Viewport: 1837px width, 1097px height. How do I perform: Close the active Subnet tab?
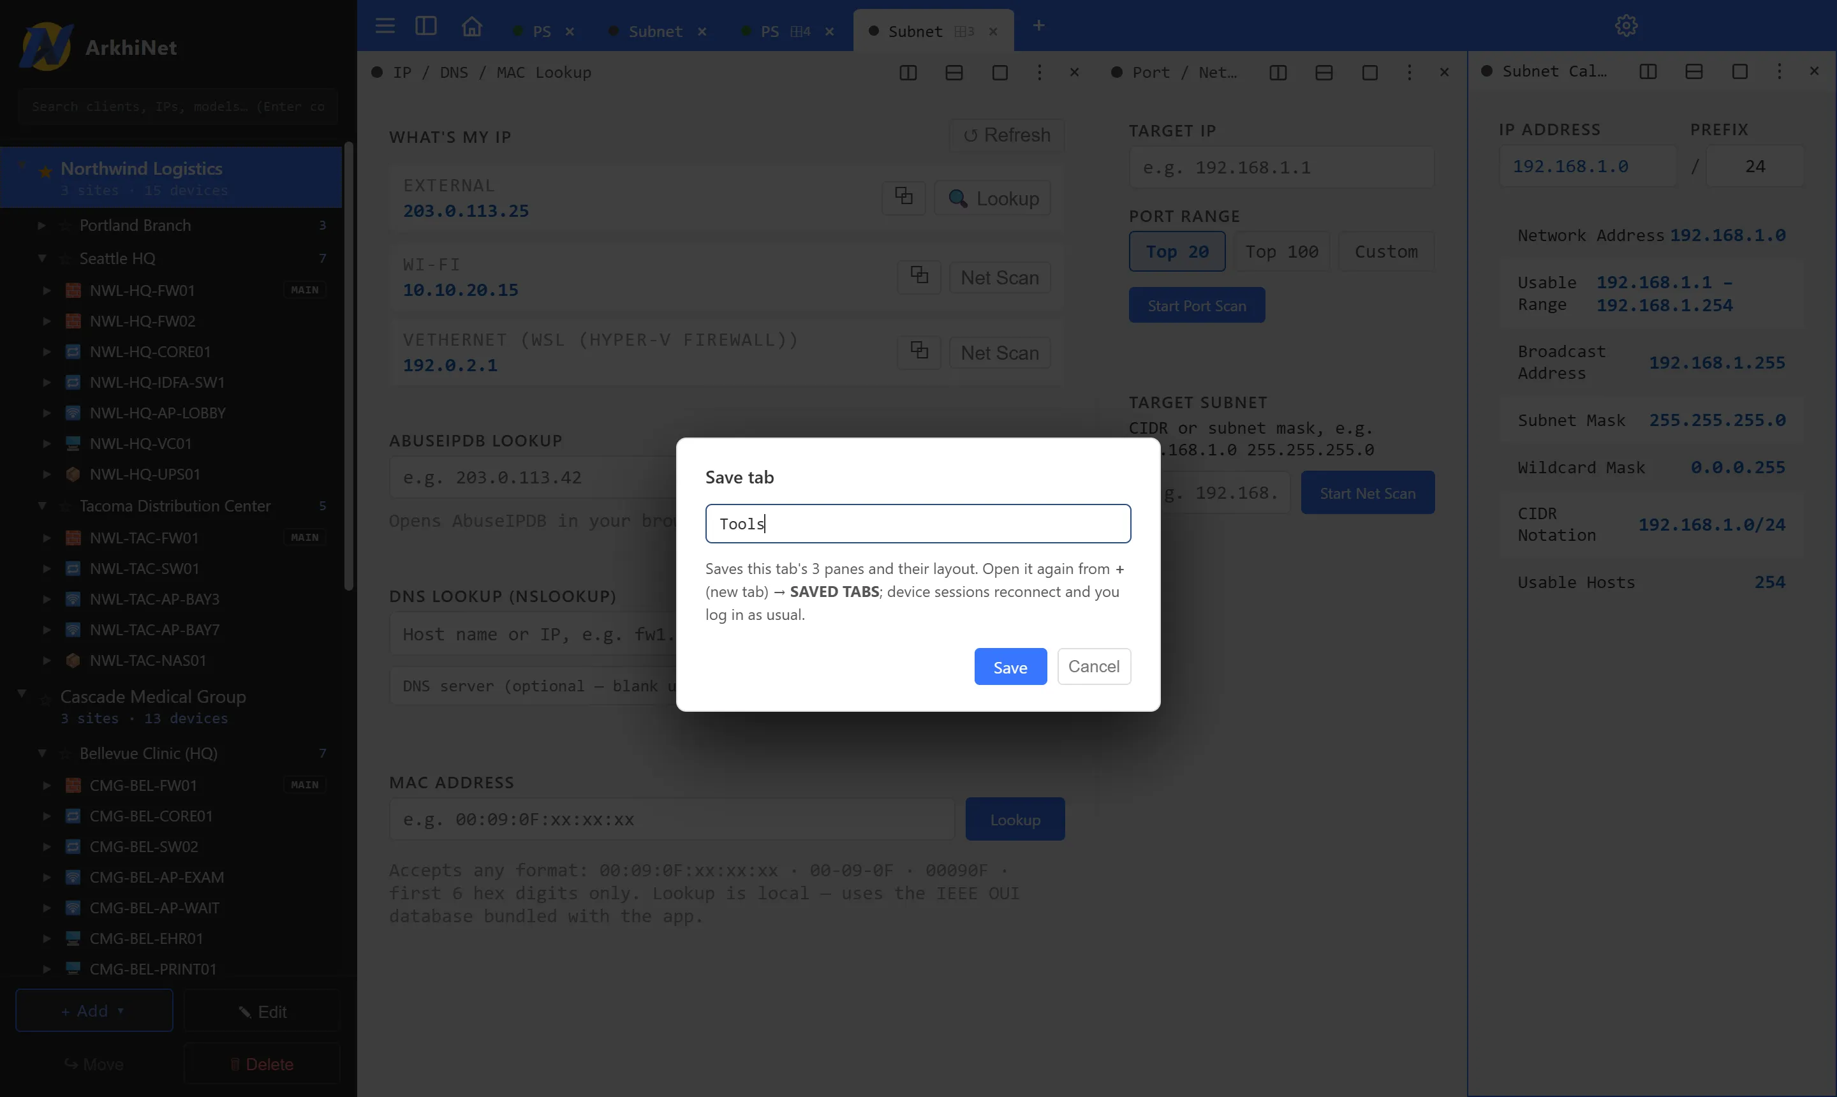pos(994,31)
